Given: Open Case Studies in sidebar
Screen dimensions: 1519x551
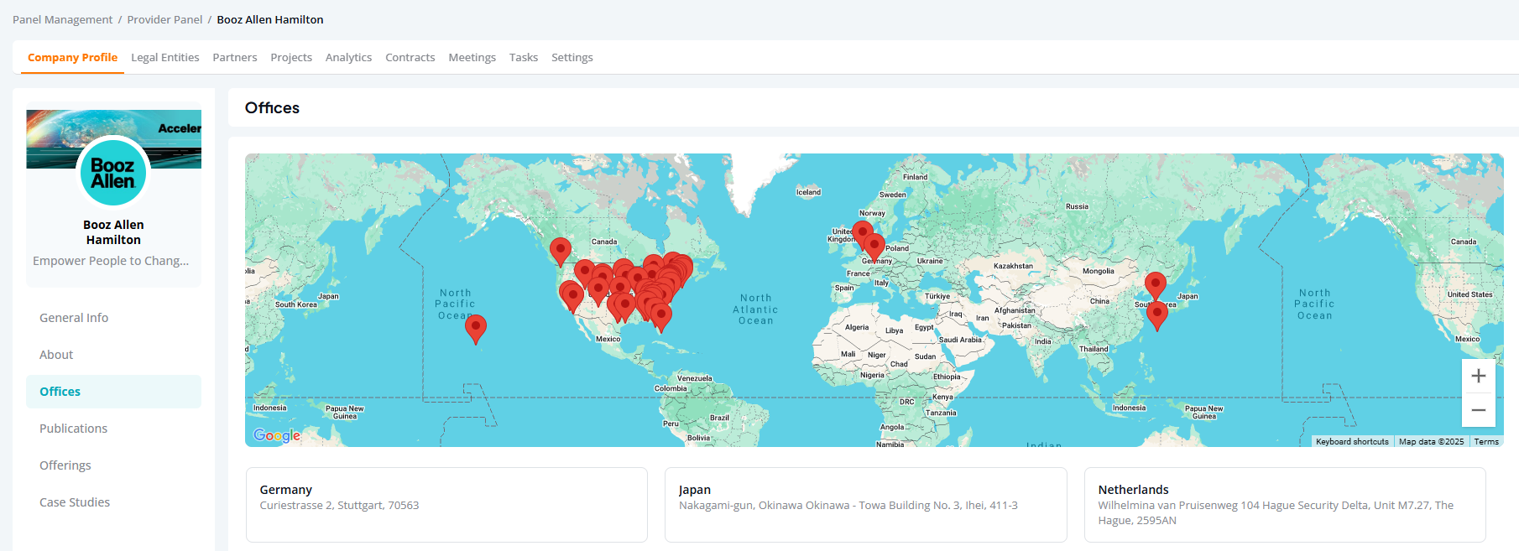Looking at the screenshot, I should [113, 502].
